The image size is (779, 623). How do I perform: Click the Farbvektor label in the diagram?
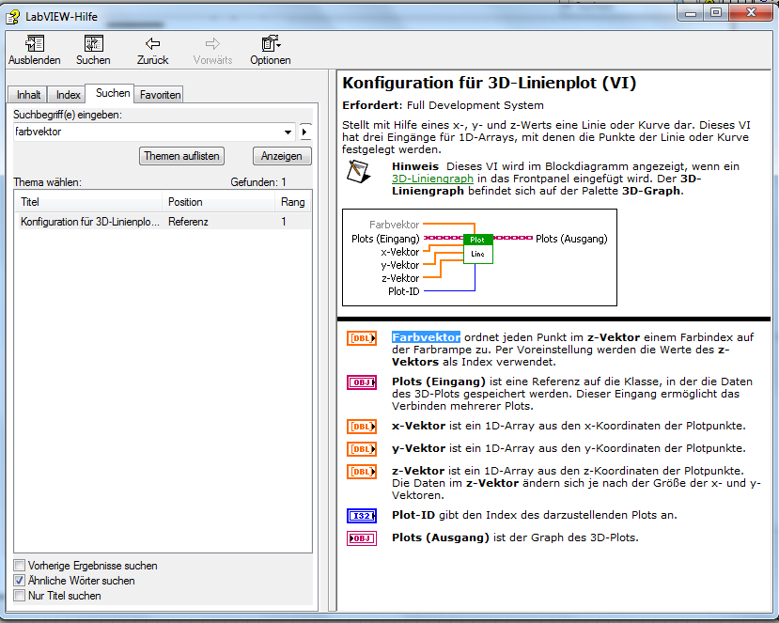[394, 226]
